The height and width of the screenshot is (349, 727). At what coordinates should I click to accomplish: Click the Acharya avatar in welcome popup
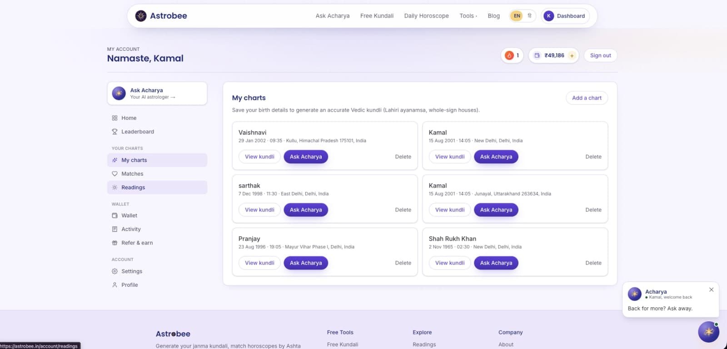coord(634,294)
